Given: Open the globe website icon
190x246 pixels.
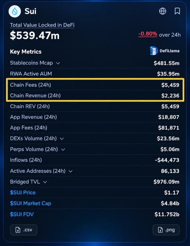Looking at the screenshot, I should click(x=162, y=11).
